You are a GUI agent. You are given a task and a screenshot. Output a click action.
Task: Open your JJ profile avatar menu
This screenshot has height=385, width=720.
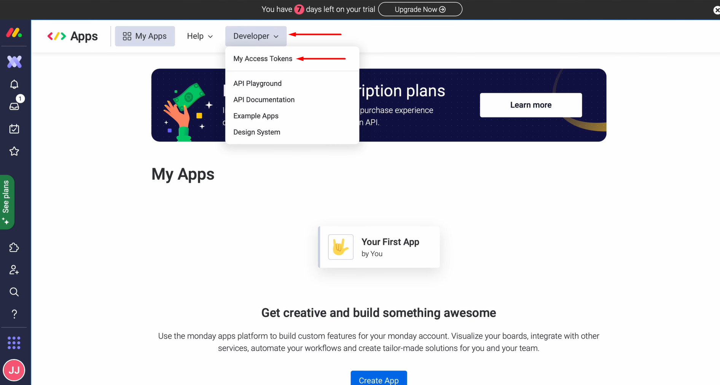14,370
